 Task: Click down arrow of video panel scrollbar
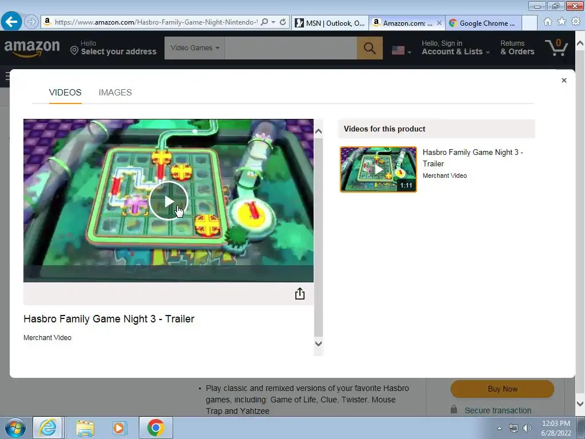tap(318, 344)
